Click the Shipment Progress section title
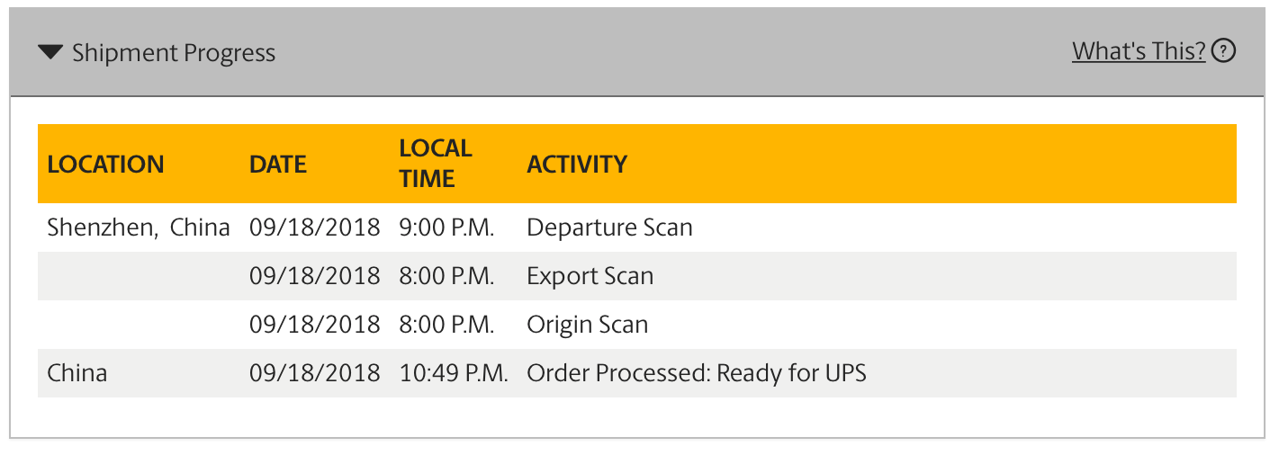Image resolution: width=1279 pixels, height=455 pixels. (174, 53)
